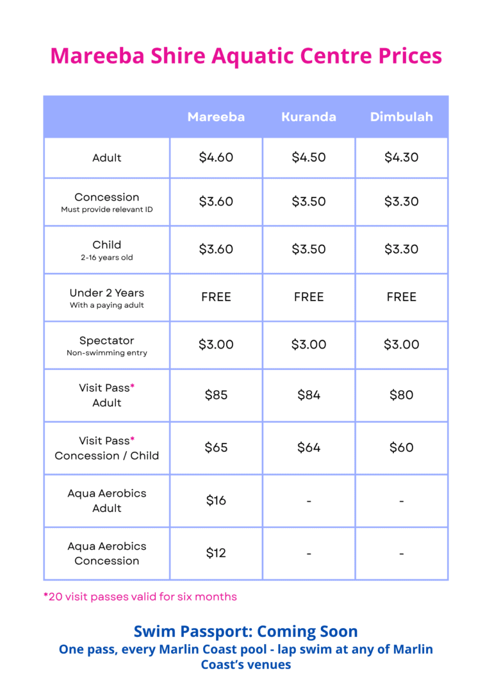492x696 pixels.
Task: Click the Swim Passport: Coming Soon heading
Action: [x=246, y=631]
